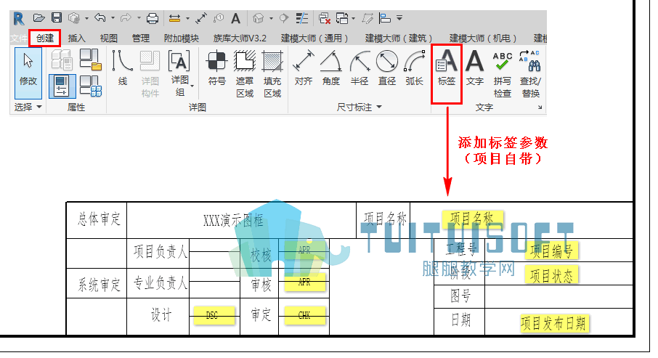The width and height of the screenshot is (658, 358).
Task: Run 拼写检查 spell check
Action: (x=503, y=74)
